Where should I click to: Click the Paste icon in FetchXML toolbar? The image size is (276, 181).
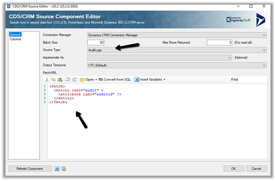pyautogui.click(x=59, y=79)
